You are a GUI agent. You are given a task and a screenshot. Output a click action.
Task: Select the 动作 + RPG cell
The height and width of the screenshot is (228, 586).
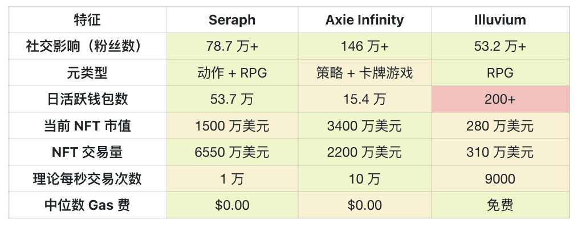[x=232, y=73]
